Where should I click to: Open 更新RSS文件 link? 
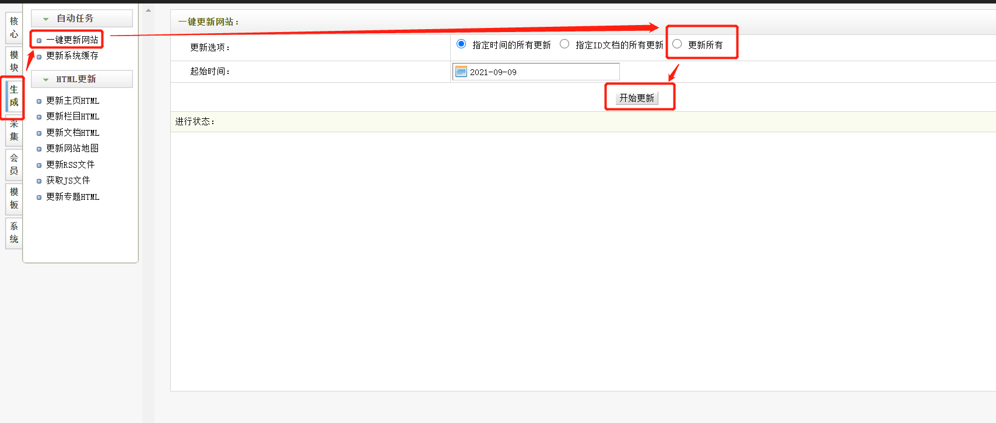(71, 164)
